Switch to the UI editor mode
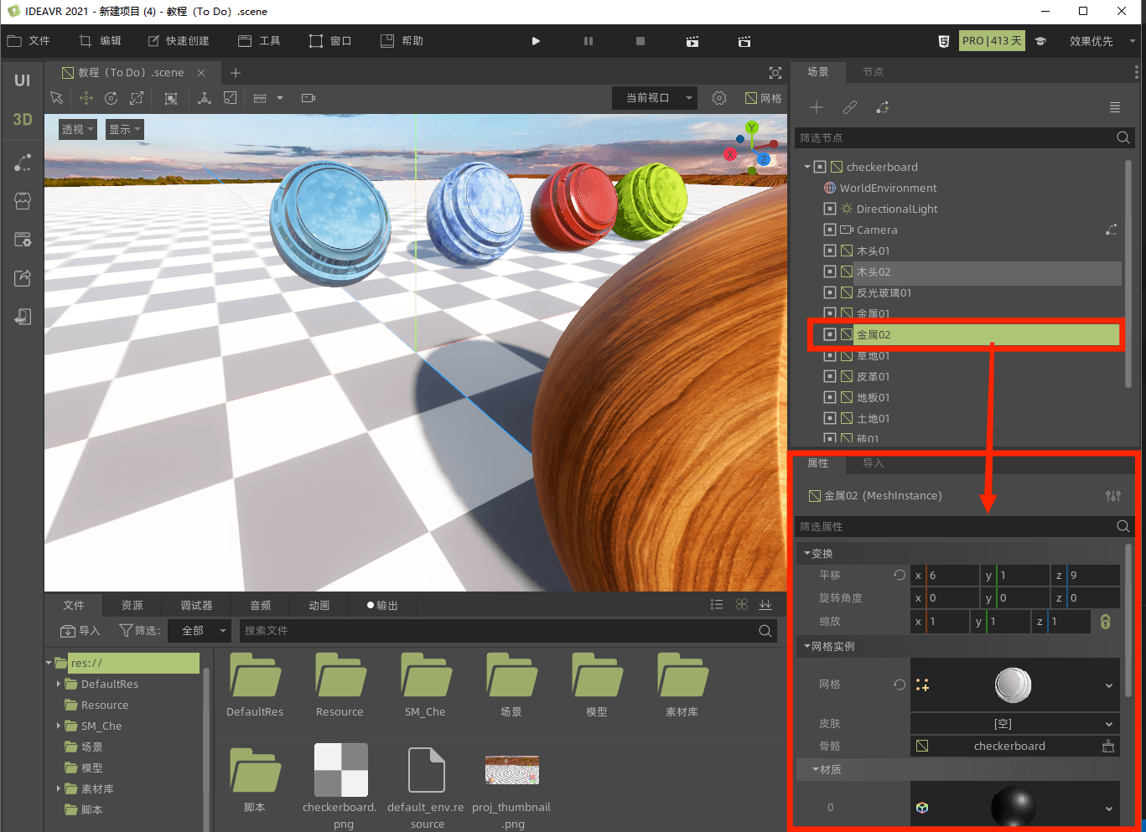The height and width of the screenshot is (832, 1146). point(23,80)
